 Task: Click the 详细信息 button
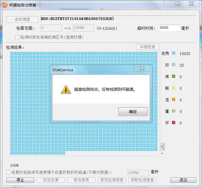(x=147, y=47)
